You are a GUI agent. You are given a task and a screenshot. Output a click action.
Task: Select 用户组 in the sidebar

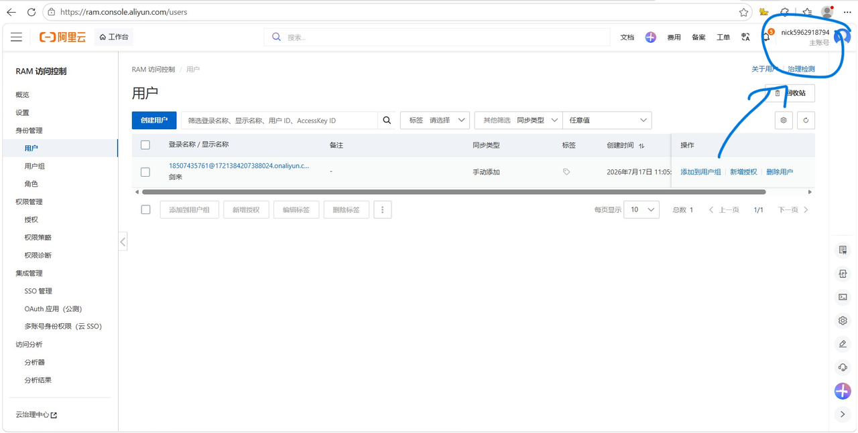coord(34,166)
